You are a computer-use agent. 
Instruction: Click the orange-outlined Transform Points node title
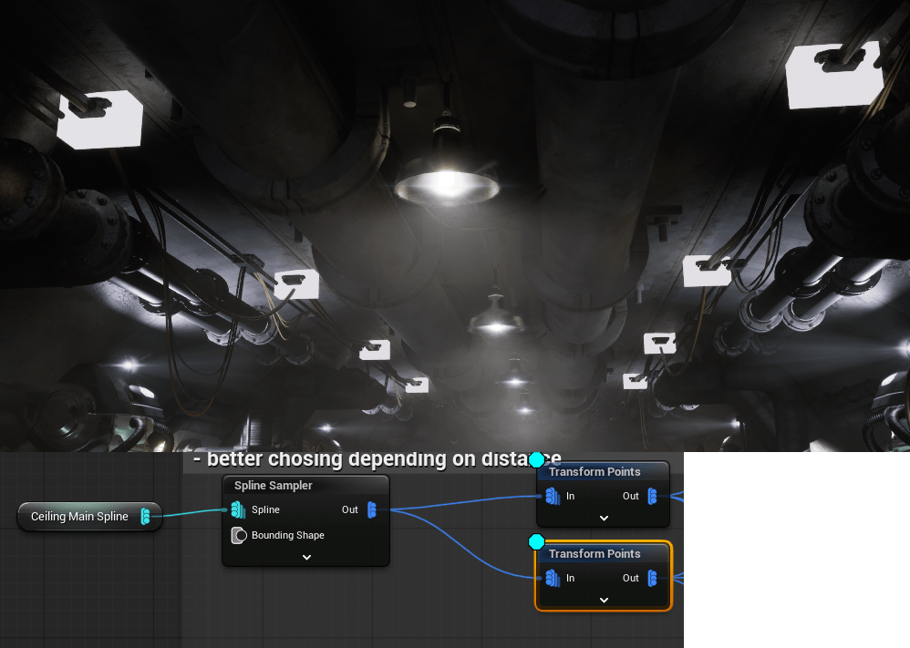click(x=595, y=553)
